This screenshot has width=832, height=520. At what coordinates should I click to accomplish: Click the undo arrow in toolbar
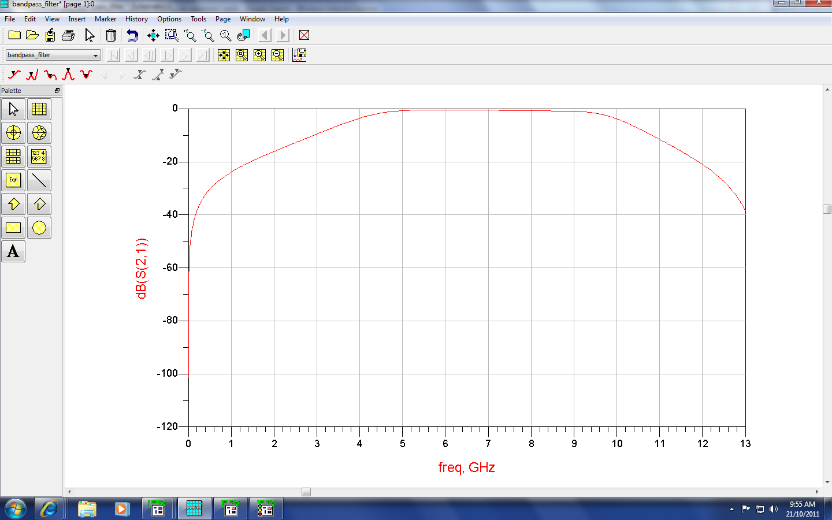click(132, 36)
